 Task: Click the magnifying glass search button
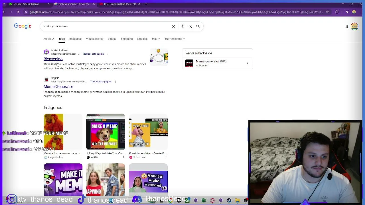click(x=198, y=26)
